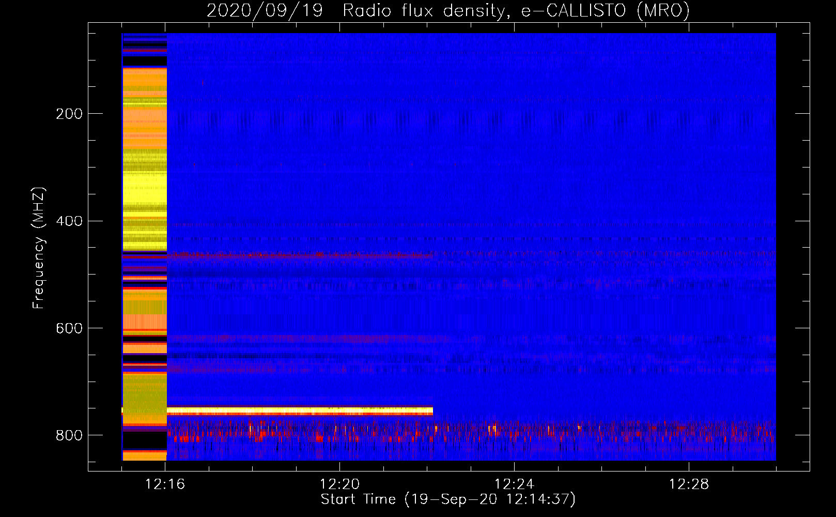
Task: Click the red horizontal band near 465 MHz
Action: pyautogui.click(x=300, y=255)
